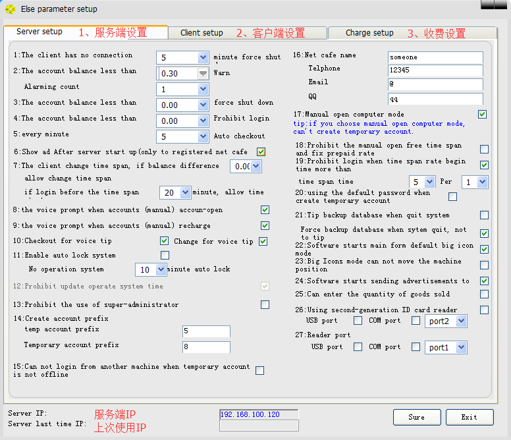Enable Tip backup database when quit
The height and width of the screenshot is (440, 511).
click(x=484, y=215)
